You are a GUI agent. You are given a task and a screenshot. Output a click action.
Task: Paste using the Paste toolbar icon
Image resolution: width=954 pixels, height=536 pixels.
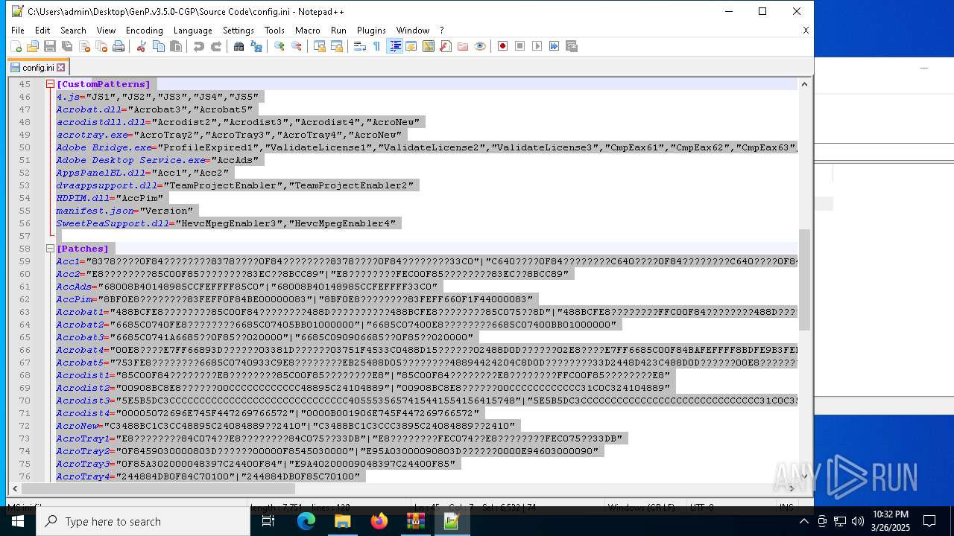(176, 46)
